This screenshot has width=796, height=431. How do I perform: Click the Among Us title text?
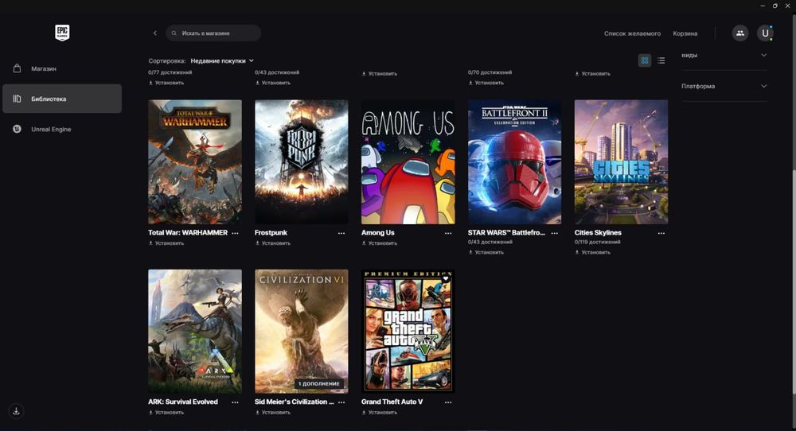377,233
